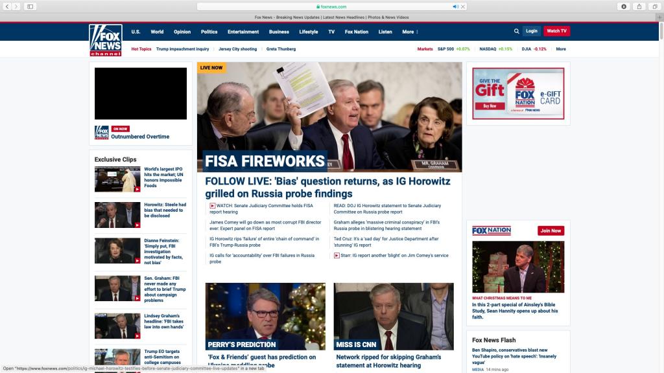The width and height of the screenshot is (664, 373).
Task: Open James Comey most corrupt director link
Action: coord(265,225)
